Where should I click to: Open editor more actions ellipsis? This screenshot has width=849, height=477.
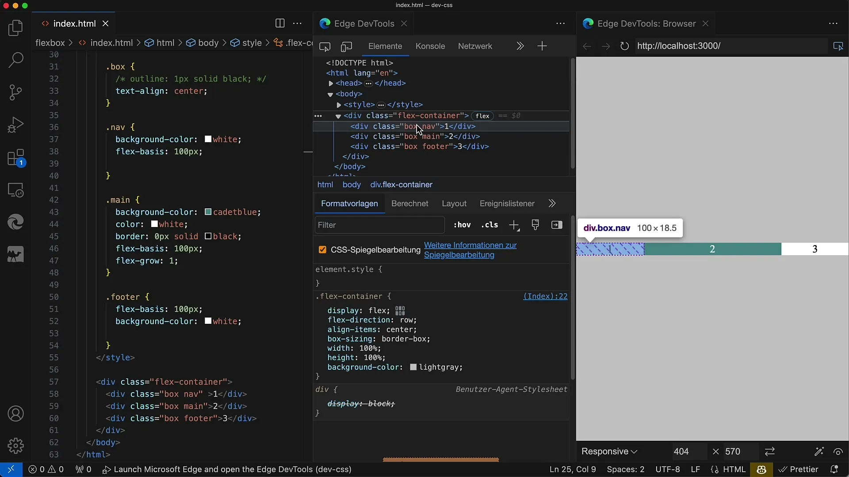pos(298,23)
